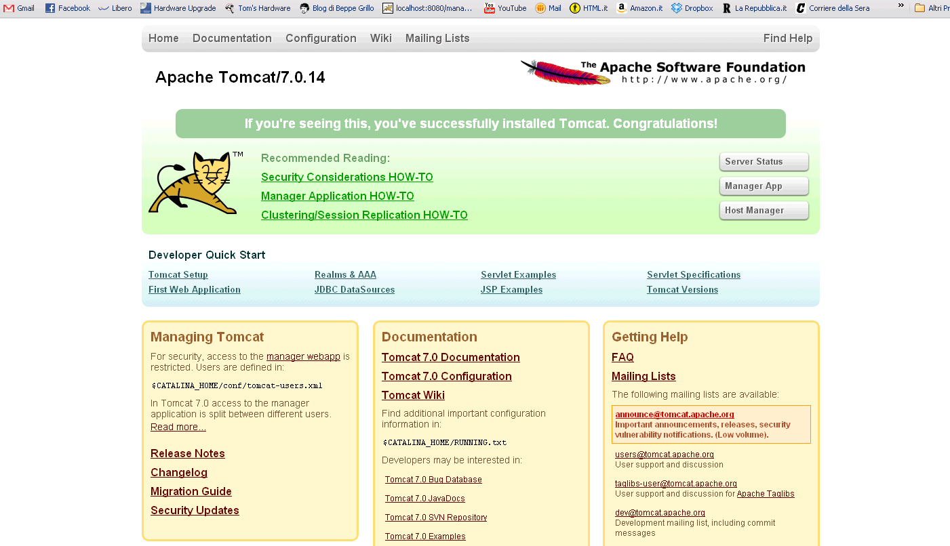Open the La Repubblica.it bookmark
The image size is (950, 546).
754,8
